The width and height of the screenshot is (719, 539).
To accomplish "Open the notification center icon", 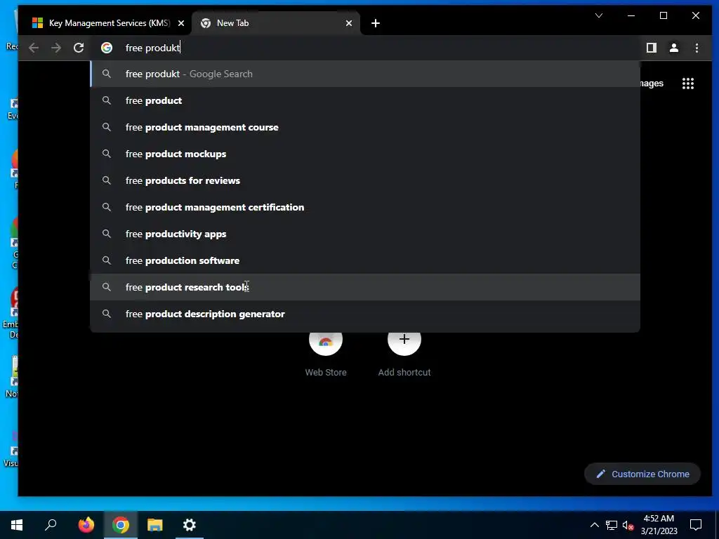I will click(x=696, y=525).
